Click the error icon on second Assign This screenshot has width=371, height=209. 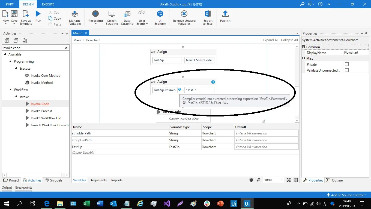tap(213, 82)
